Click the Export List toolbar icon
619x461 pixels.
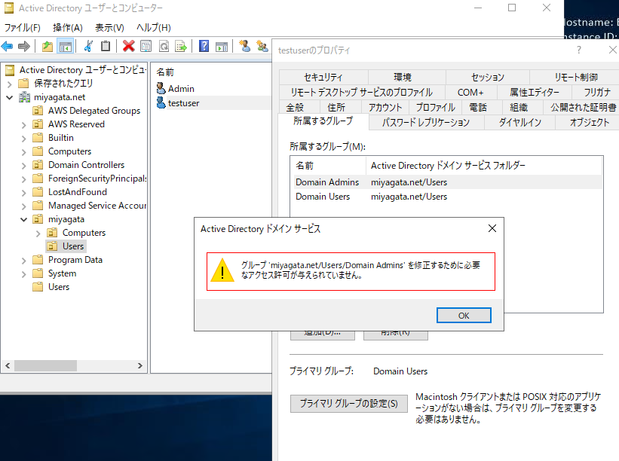click(x=181, y=46)
